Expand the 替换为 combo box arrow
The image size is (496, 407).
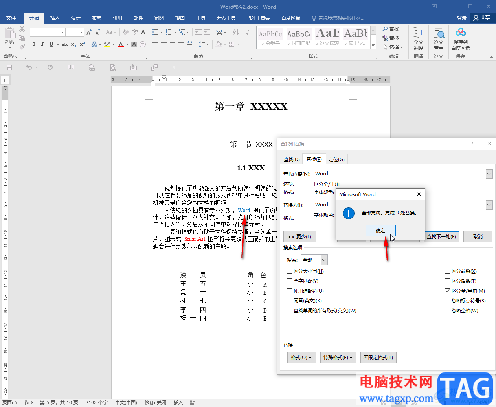[489, 205]
